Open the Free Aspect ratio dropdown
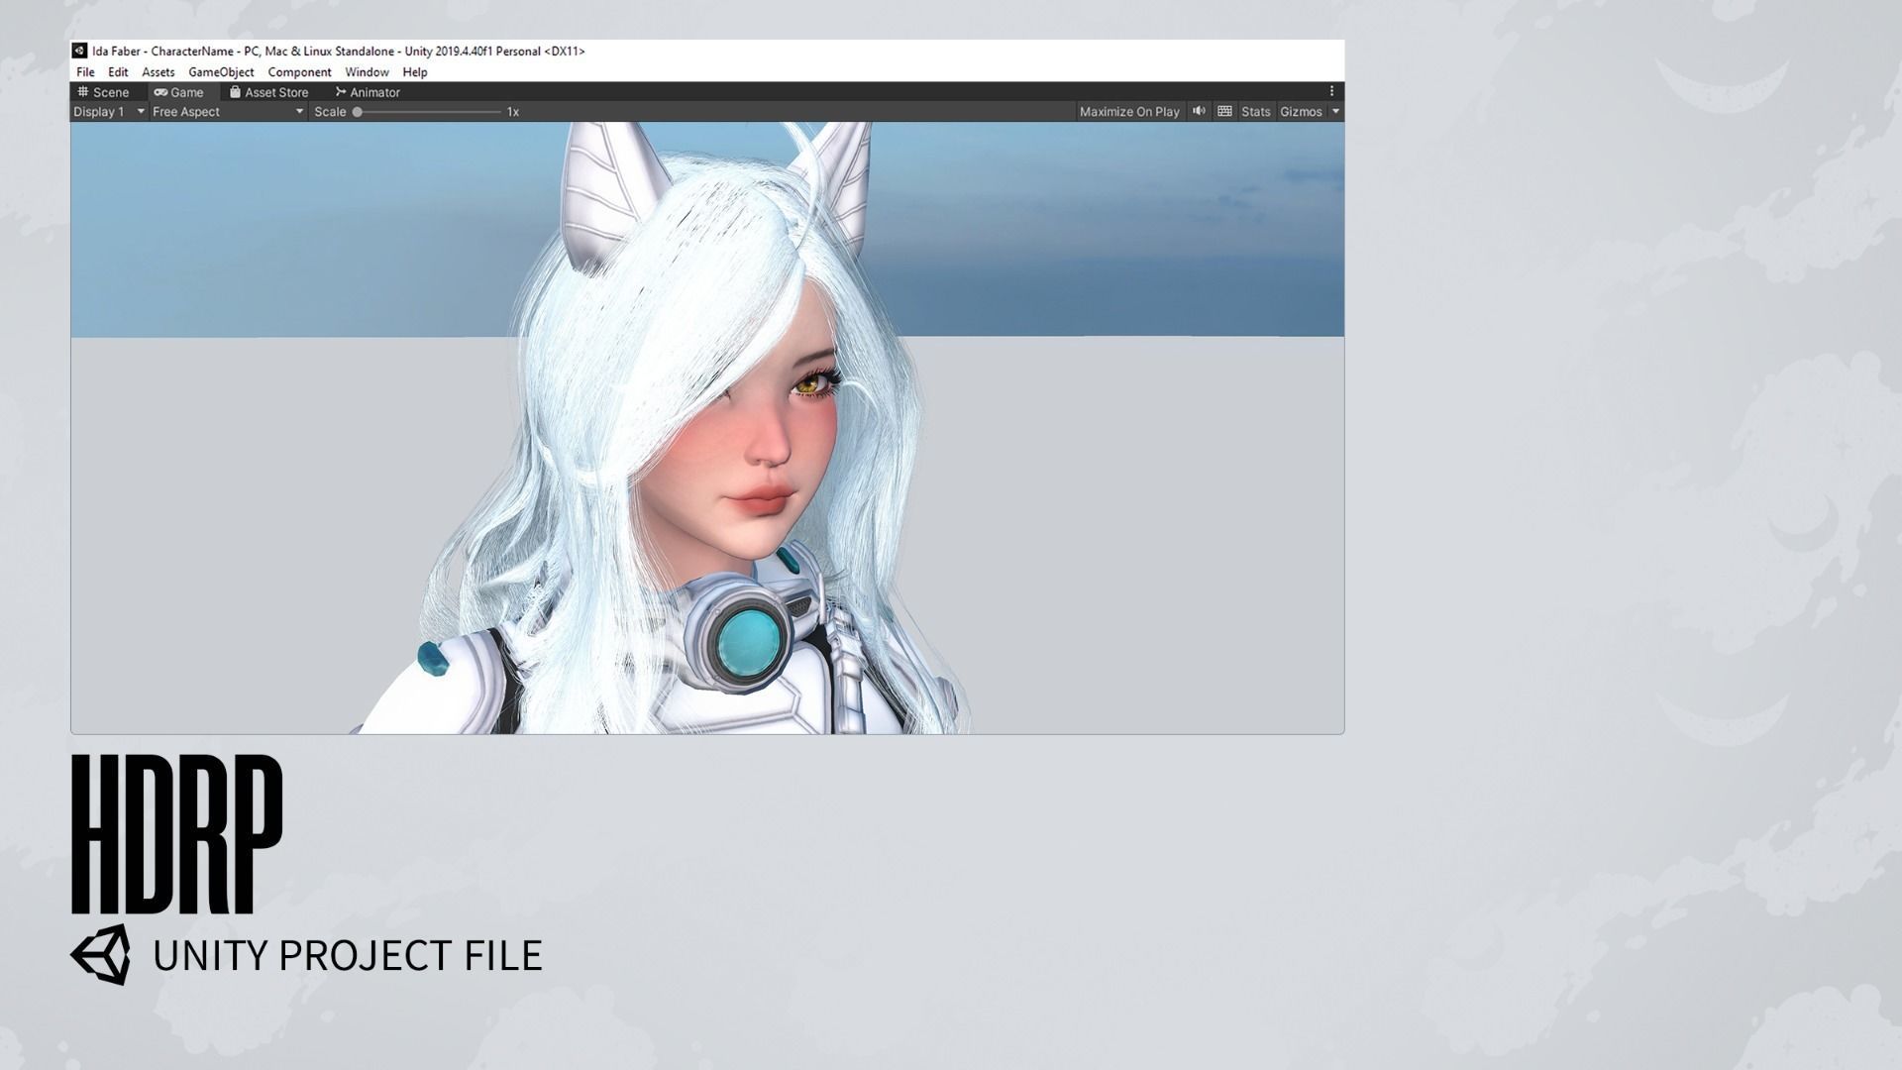Viewport: 1902px width, 1070px height. point(227,112)
